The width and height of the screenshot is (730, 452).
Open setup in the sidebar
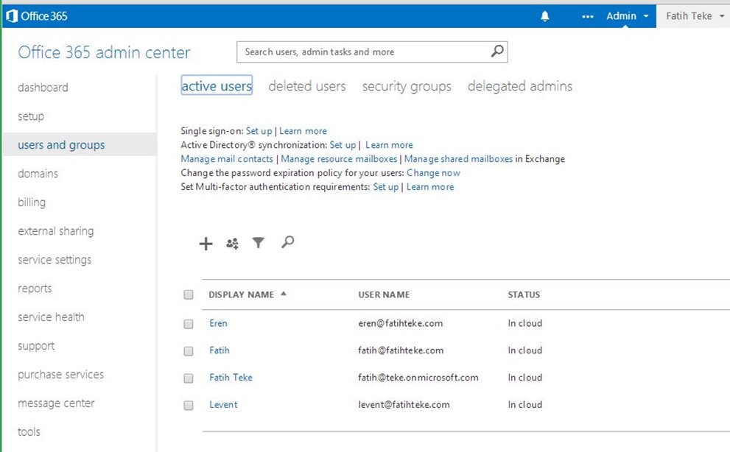[31, 116]
